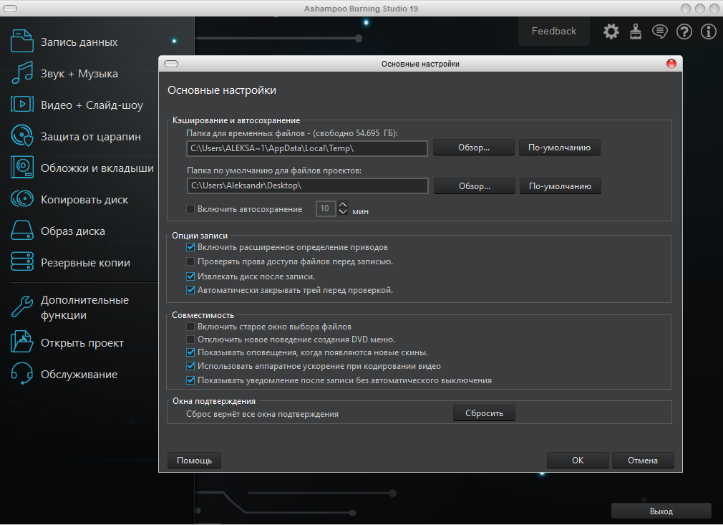The image size is (723, 525).
Task: Open the Запись данных menu item
Action: tap(79, 42)
